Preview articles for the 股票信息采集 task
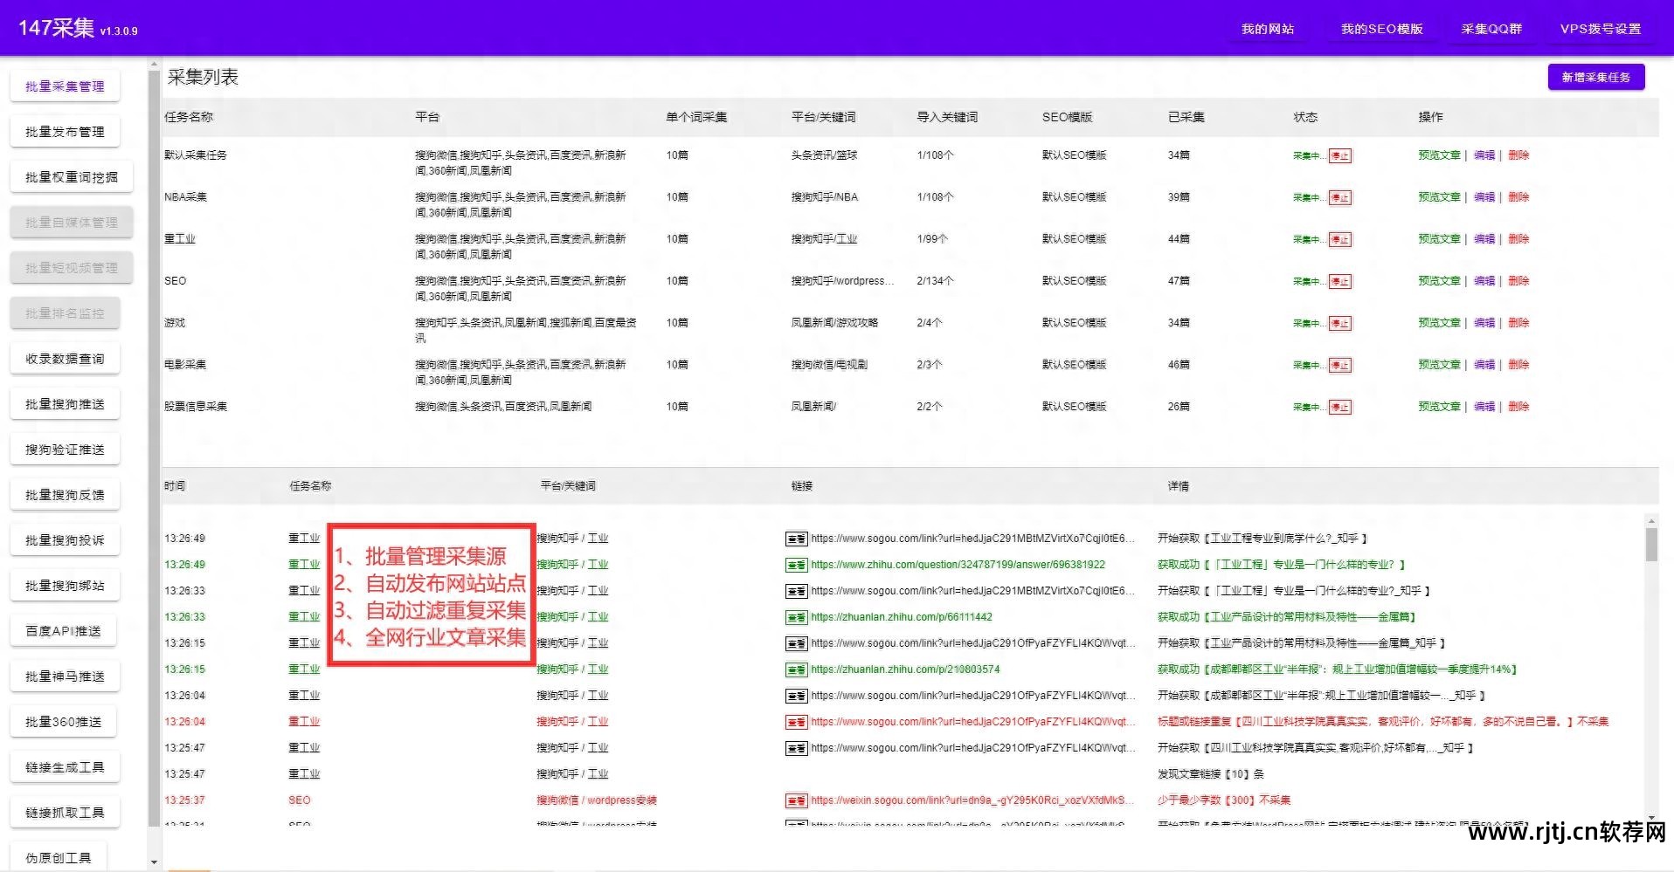This screenshot has height=872, width=1674. (1438, 406)
